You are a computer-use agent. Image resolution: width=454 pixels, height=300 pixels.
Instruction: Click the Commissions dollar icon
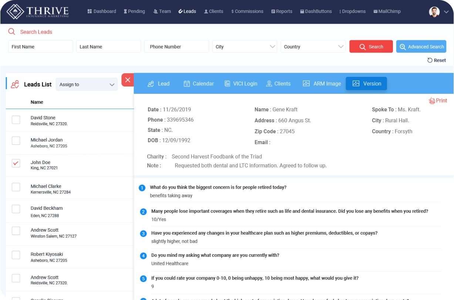[232, 11]
